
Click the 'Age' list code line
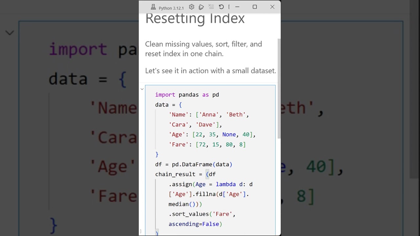coord(212,135)
